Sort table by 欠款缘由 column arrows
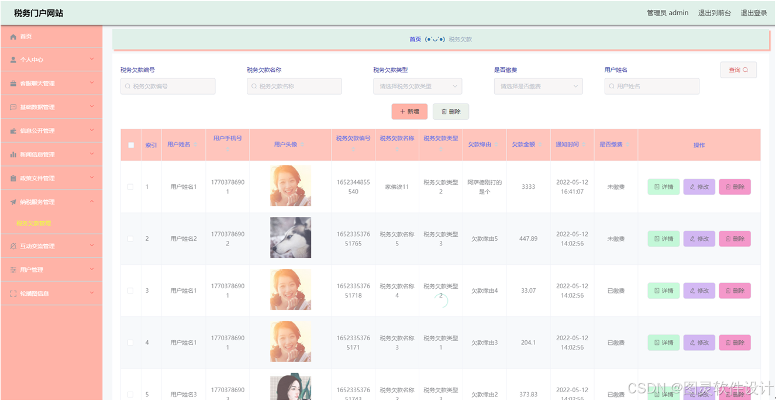The image size is (776, 401). [496, 145]
